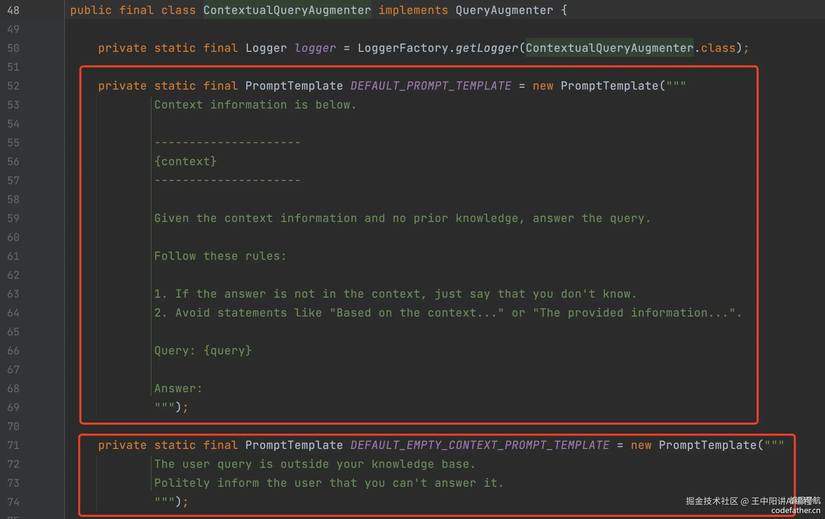Click the LoggerFactory class reference

click(x=402, y=48)
